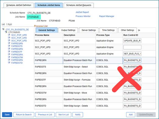159x119 pixels.
Task: Click the highlighted Job Name CTCFABUD field
Action: pos(34,17)
